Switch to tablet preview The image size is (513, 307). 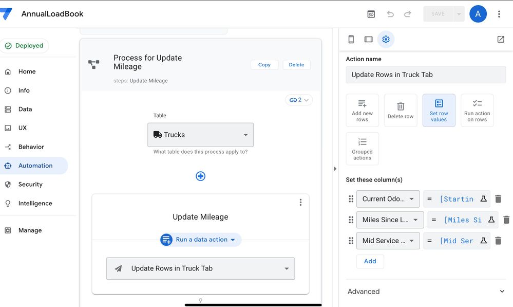click(x=368, y=39)
